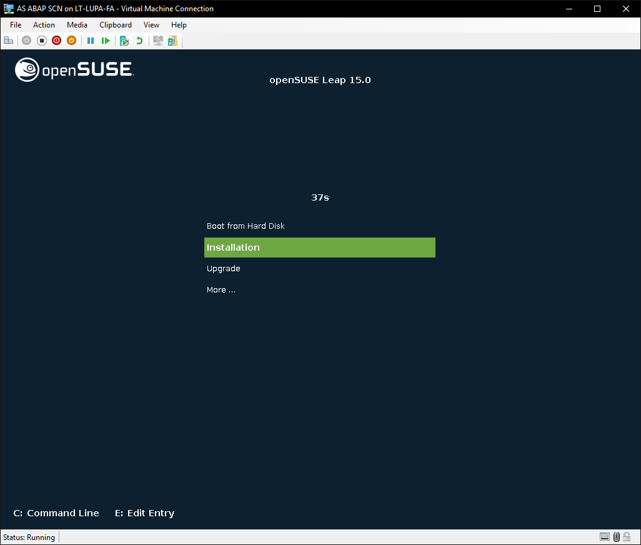This screenshot has width=641, height=545.
Task: Click the keyboard status icon
Action: pos(604,537)
